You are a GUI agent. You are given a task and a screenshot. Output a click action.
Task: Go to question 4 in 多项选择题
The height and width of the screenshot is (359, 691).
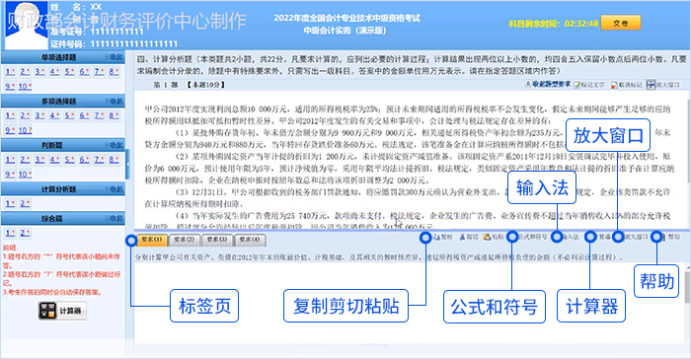coord(54,115)
